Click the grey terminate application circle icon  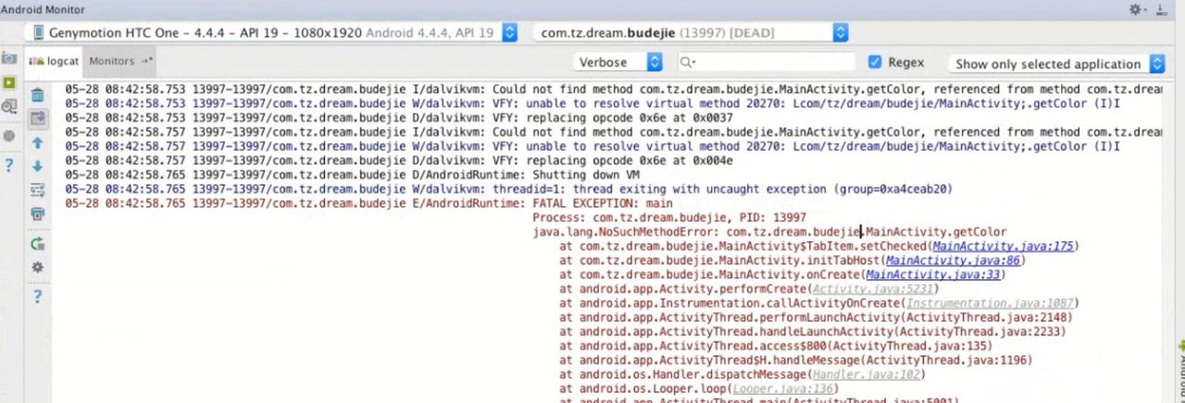point(9,136)
